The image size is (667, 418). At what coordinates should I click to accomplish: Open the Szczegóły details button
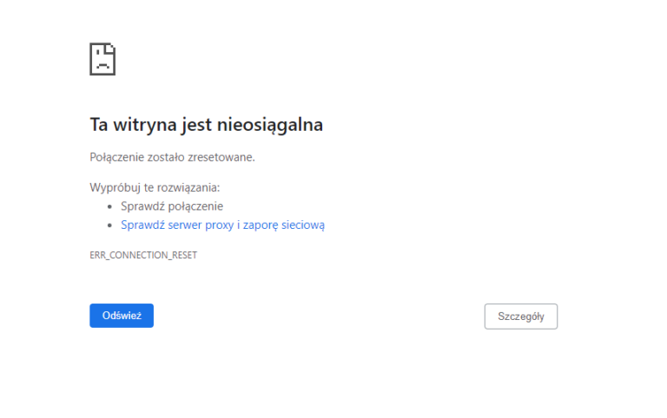point(520,317)
